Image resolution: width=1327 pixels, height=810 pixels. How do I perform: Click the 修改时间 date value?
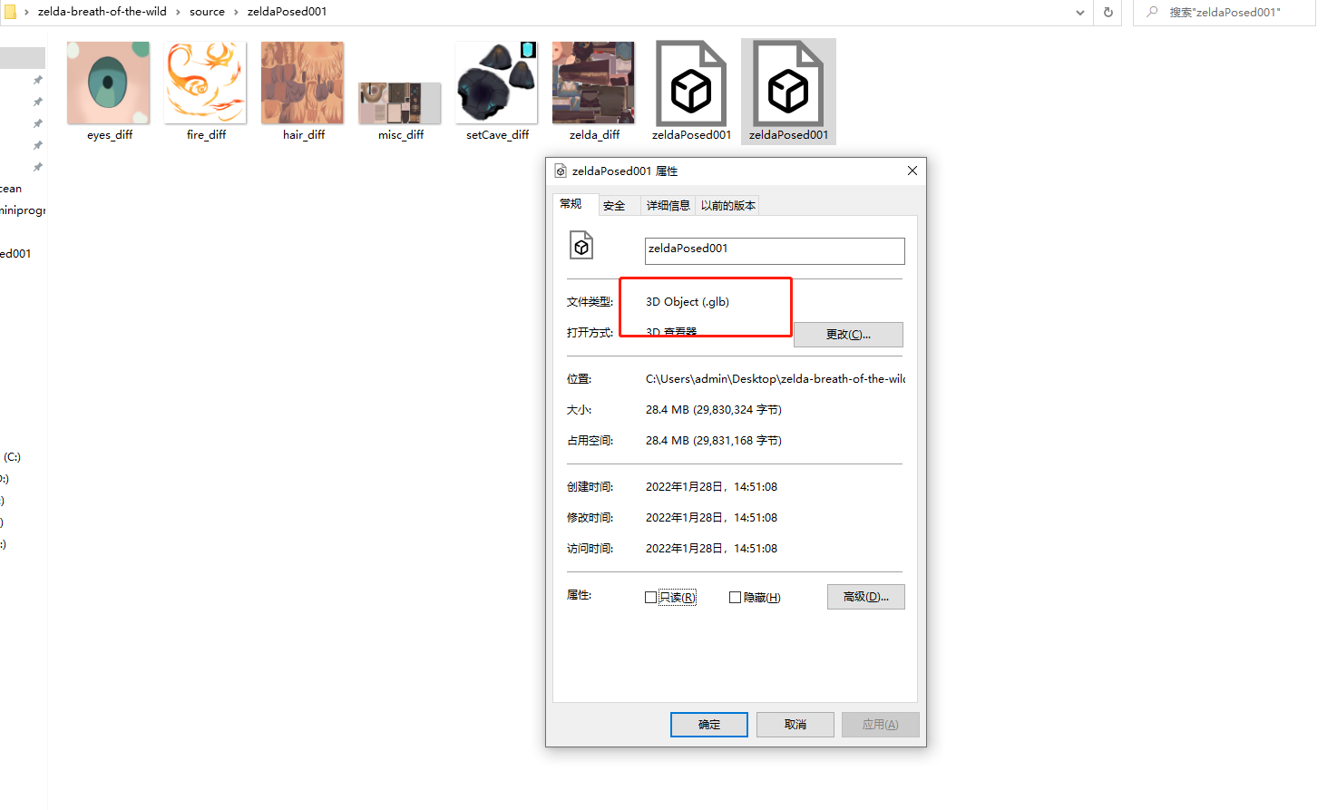(x=711, y=518)
